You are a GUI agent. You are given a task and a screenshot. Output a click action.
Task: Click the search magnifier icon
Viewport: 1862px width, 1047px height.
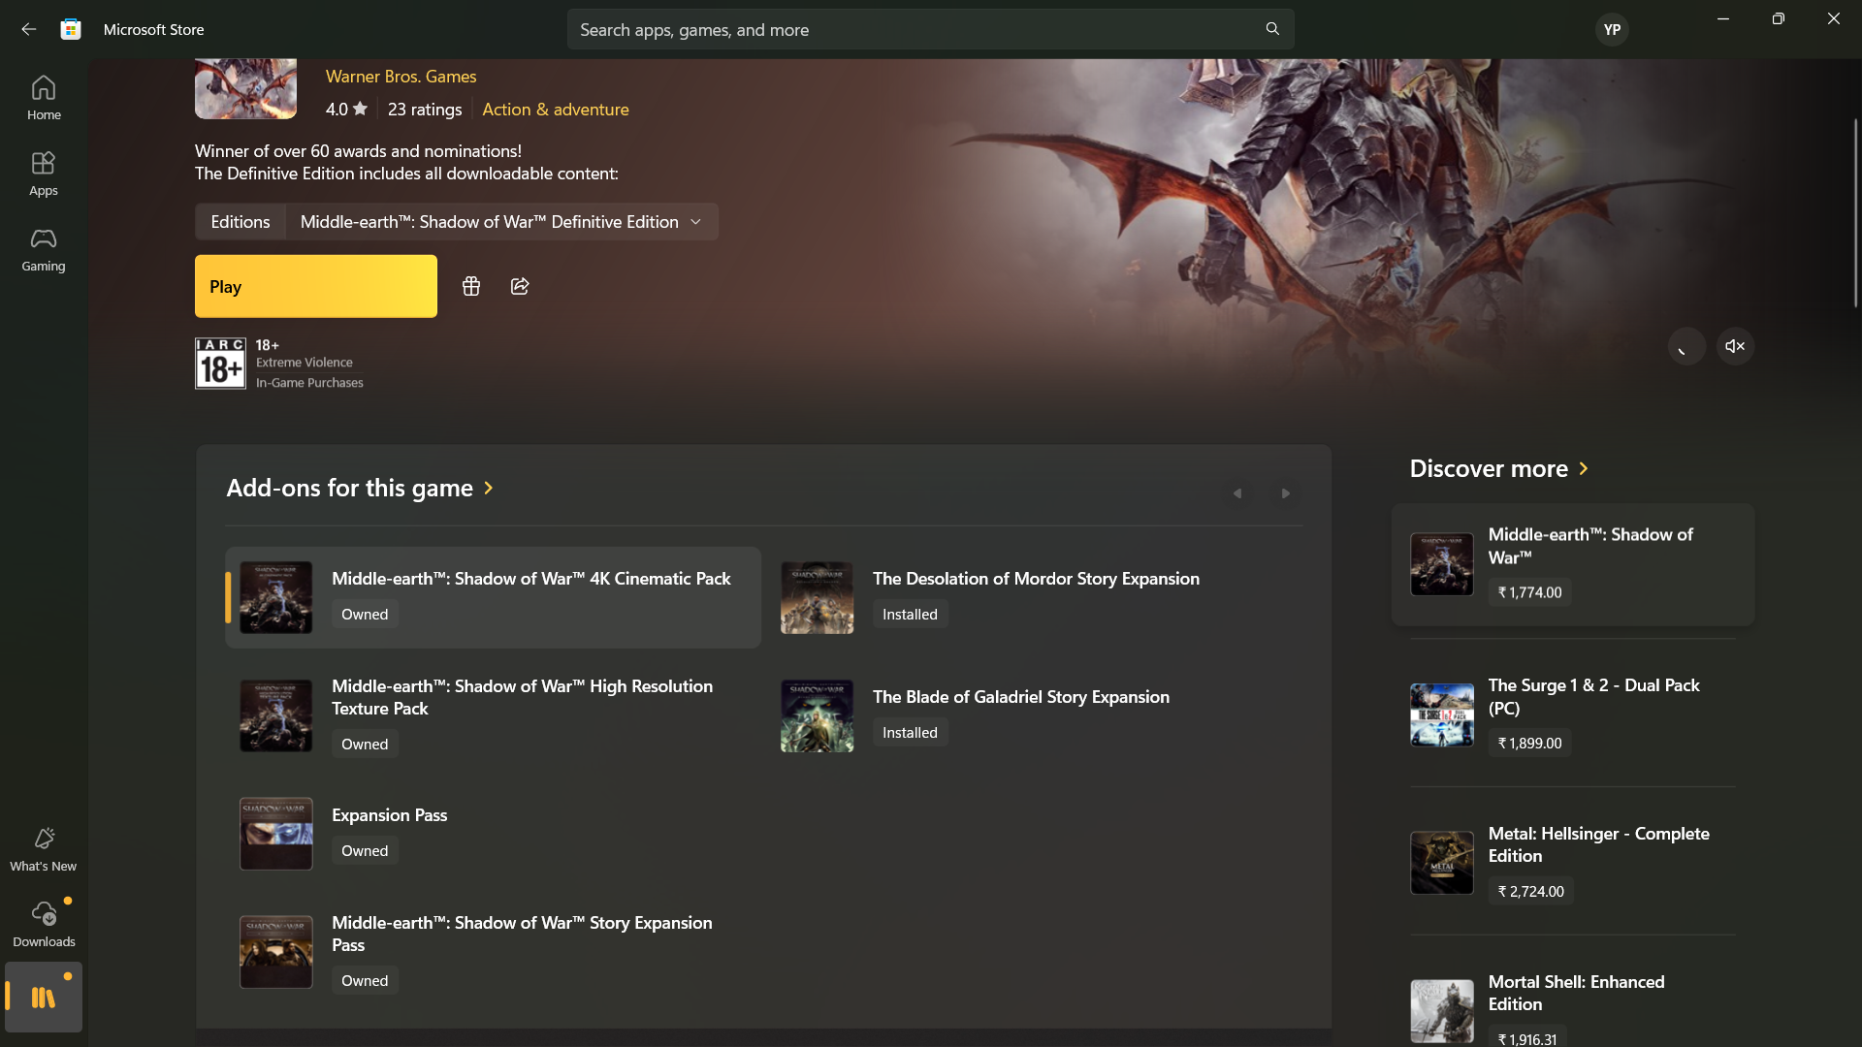coord(1271,29)
